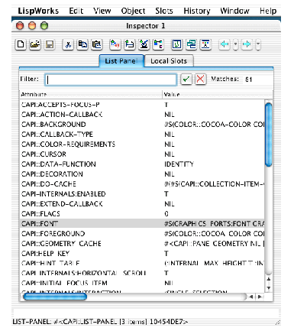Select the CAPI::FLAGS row
The width and height of the screenshot is (294, 331).
point(142,214)
